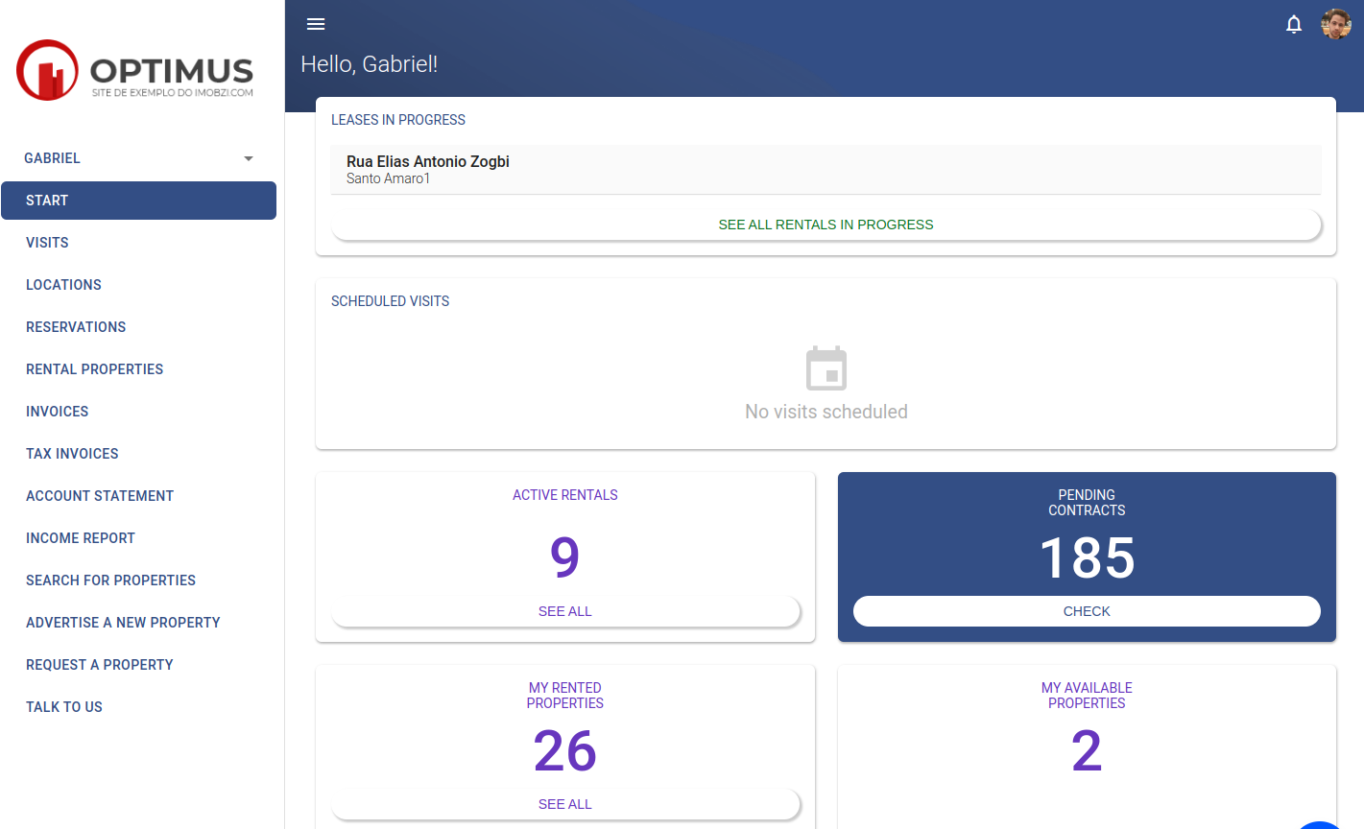Click the available properties count 2
This screenshot has width=1364, height=829.
1087,750
